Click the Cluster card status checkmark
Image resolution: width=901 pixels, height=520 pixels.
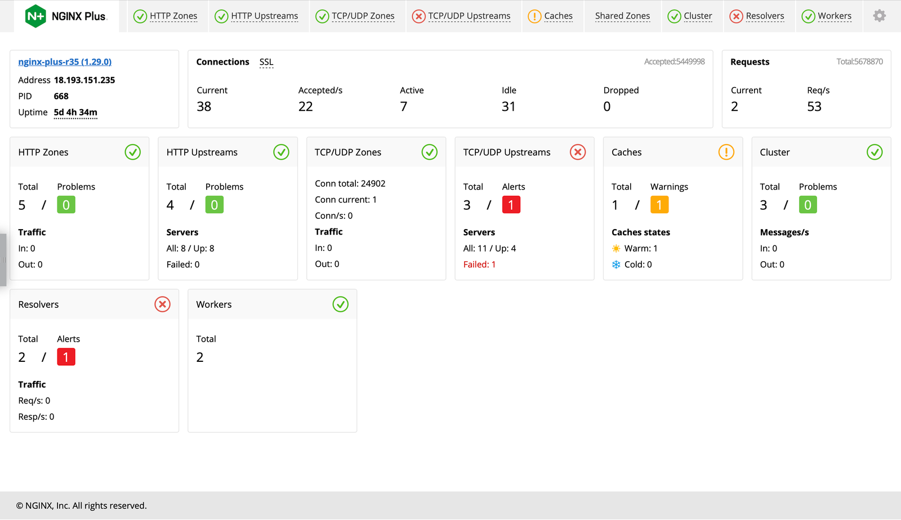pos(875,152)
